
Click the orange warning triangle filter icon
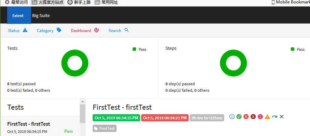(x=267, y=117)
